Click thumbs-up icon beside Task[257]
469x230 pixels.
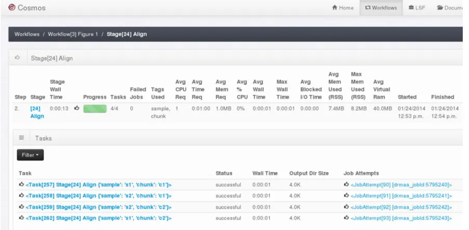pos(21,184)
